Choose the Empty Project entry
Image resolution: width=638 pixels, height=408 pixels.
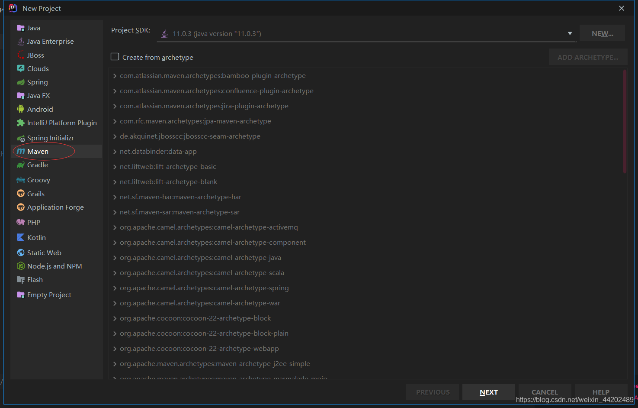pos(49,295)
